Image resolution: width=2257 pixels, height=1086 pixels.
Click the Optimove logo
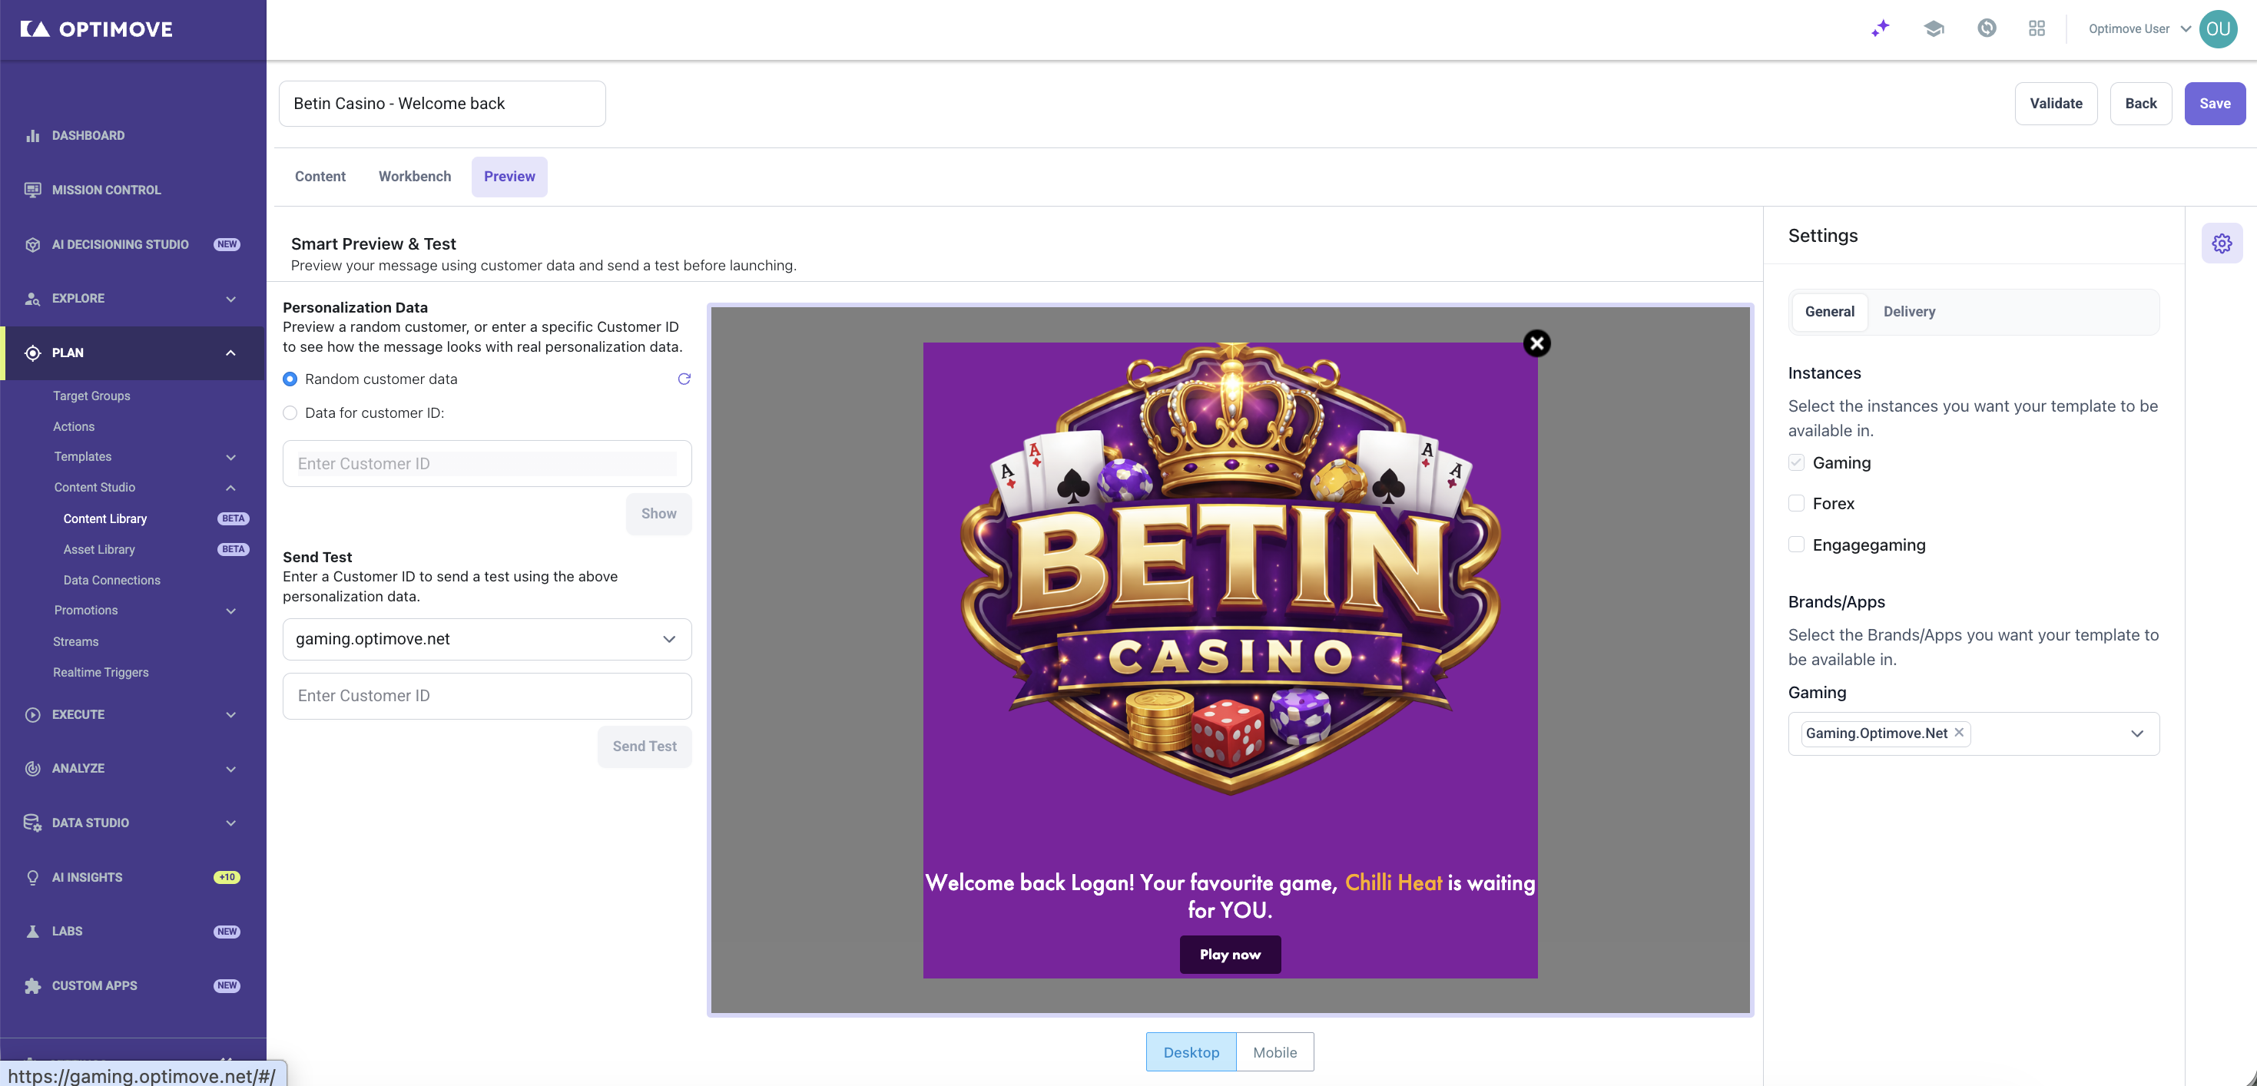point(96,29)
